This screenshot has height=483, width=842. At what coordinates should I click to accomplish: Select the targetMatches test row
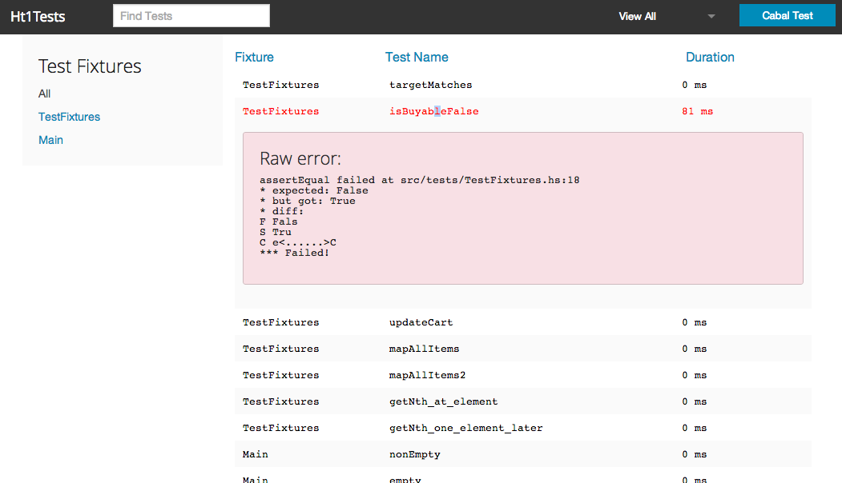(523, 85)
